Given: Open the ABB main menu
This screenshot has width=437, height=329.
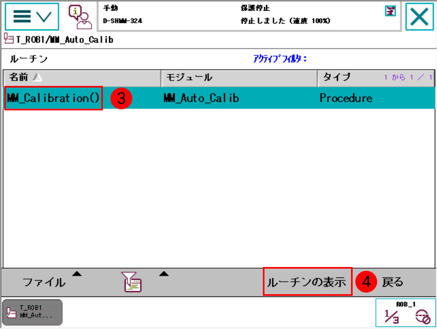Looking at the screenshot, I should 32,16.
